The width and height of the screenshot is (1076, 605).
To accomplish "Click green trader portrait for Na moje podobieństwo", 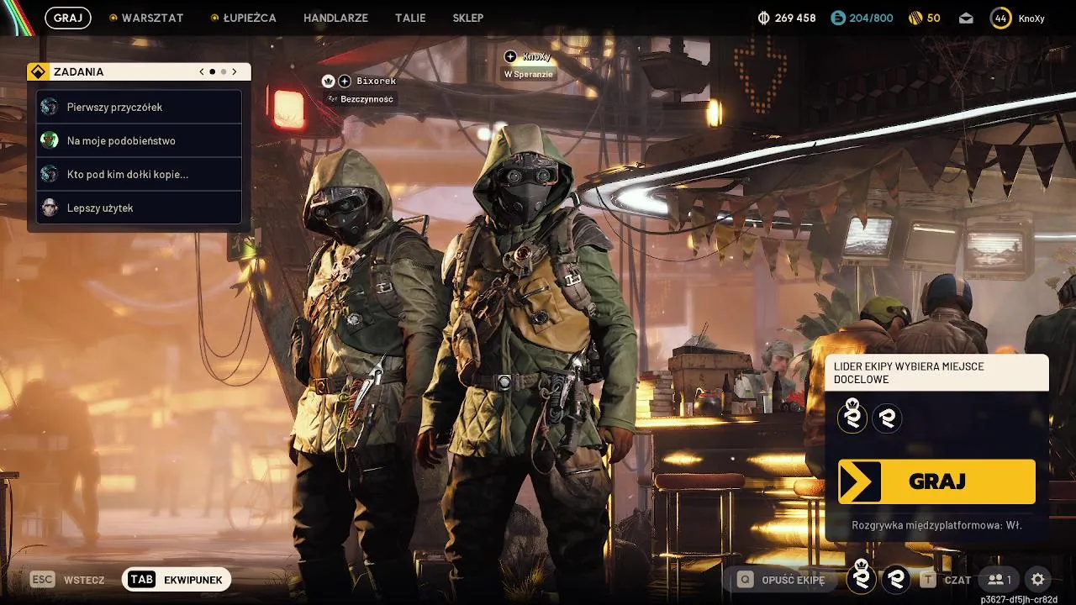I will [50, 140].
